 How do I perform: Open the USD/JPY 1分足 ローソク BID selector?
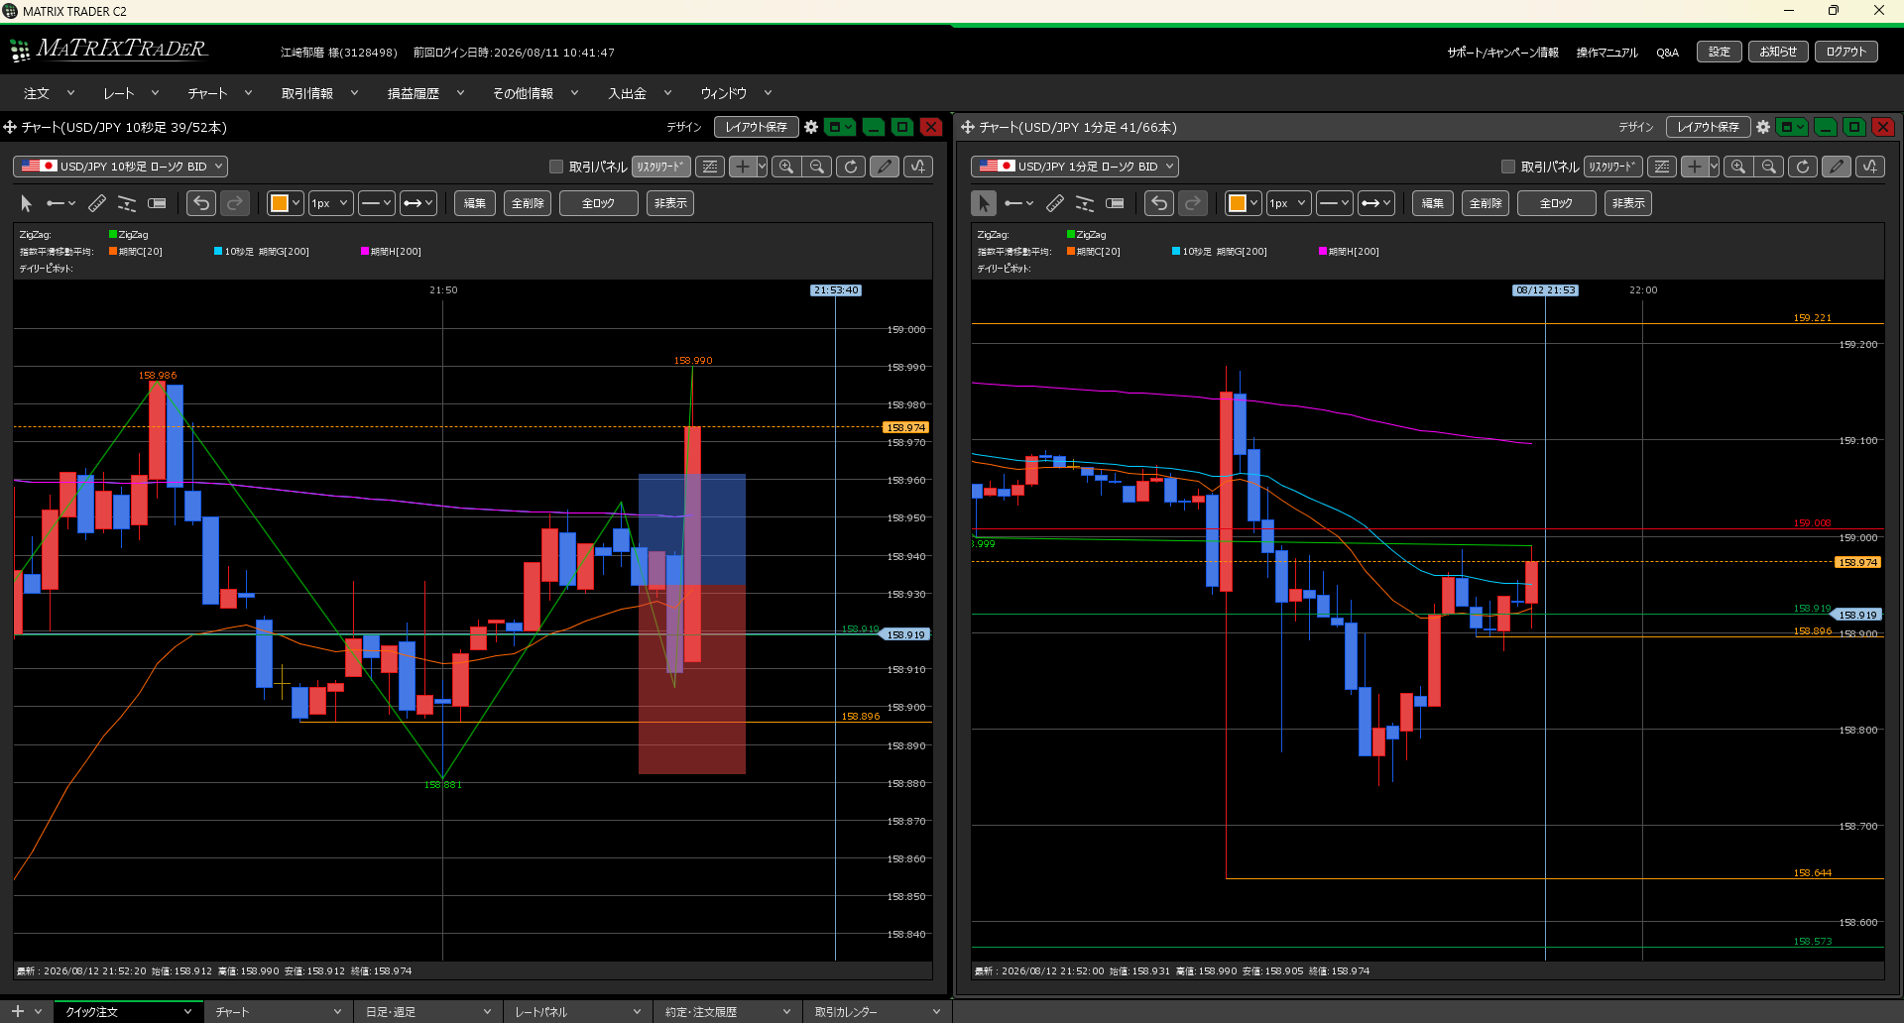pos(1075,167)
